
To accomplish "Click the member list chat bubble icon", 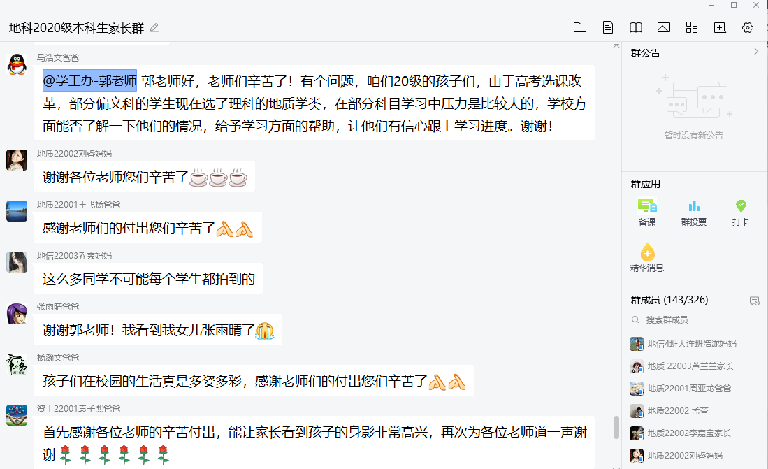I will [754, 301].
